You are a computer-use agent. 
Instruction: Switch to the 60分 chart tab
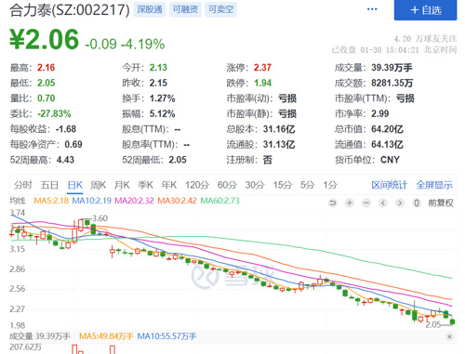click(x=227, y=185)
